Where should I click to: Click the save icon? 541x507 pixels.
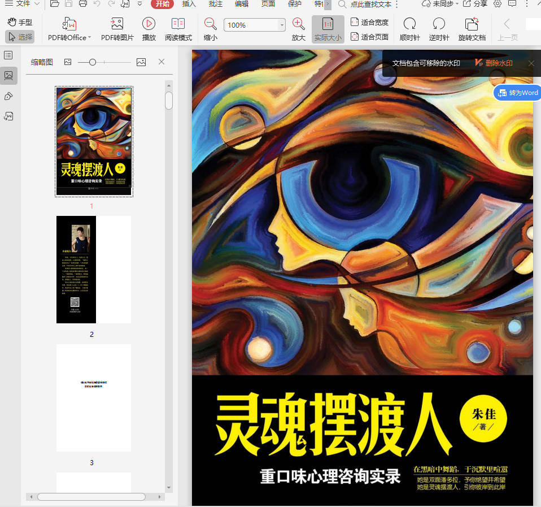(69, 4)
